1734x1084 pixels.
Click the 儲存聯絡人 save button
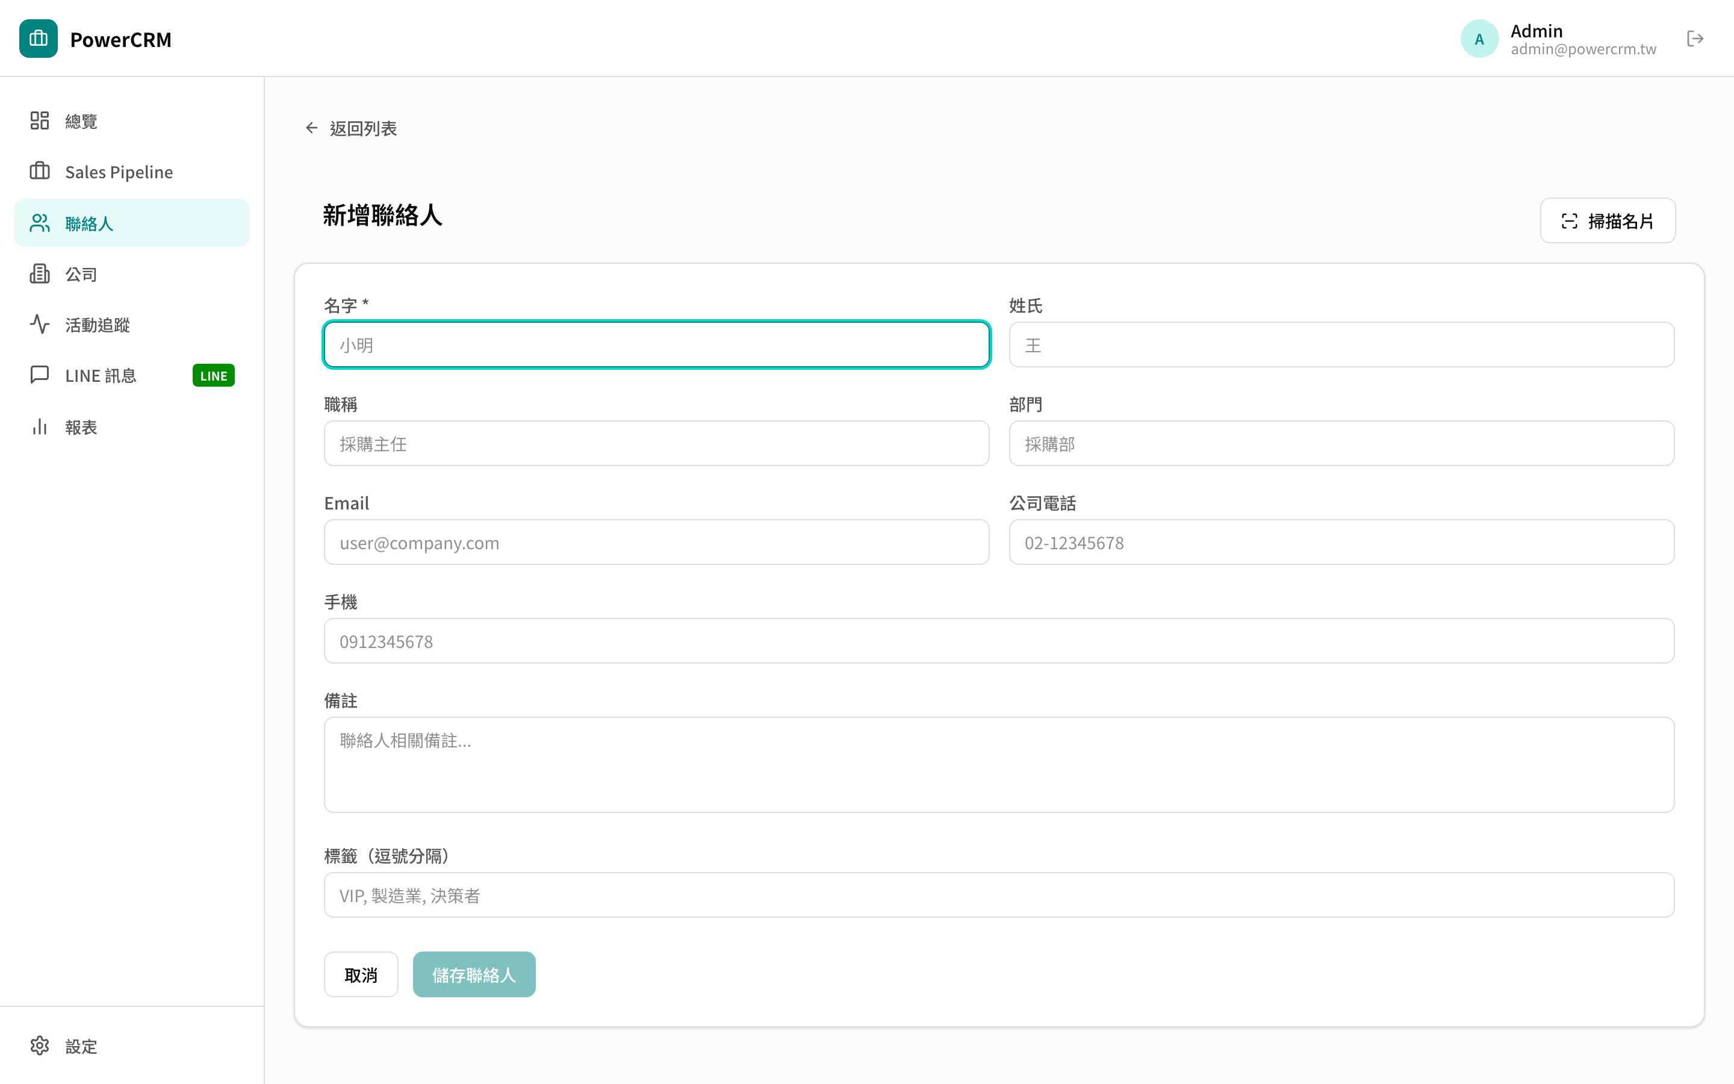[474, 974]
